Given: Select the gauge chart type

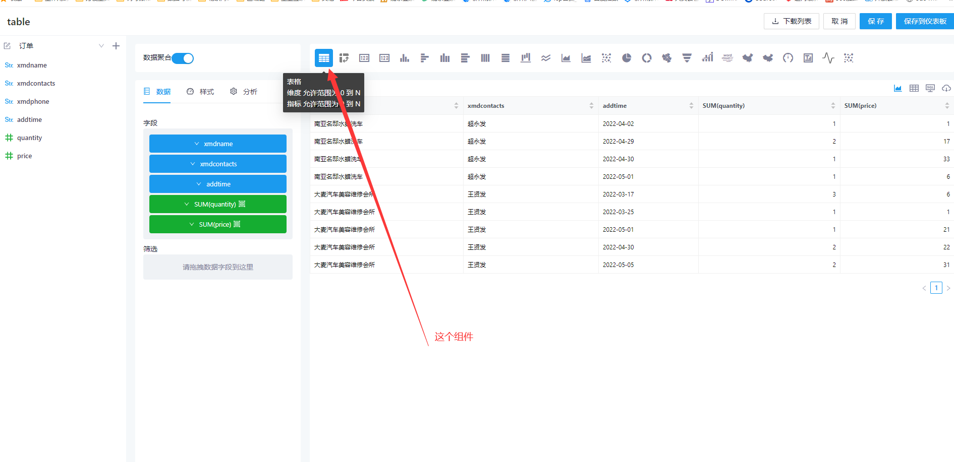Looking at the screenshot, I should pos(788,58).
